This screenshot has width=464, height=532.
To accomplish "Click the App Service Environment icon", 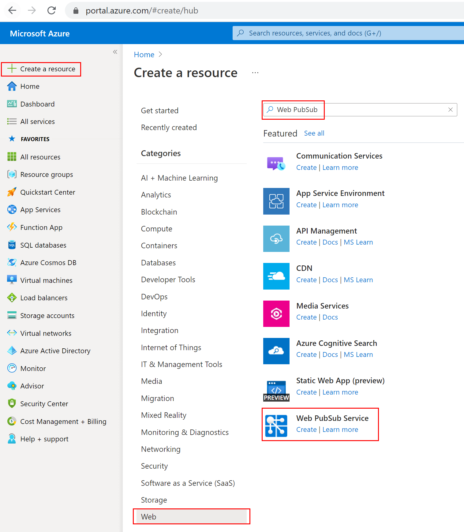I will point(276,201).
